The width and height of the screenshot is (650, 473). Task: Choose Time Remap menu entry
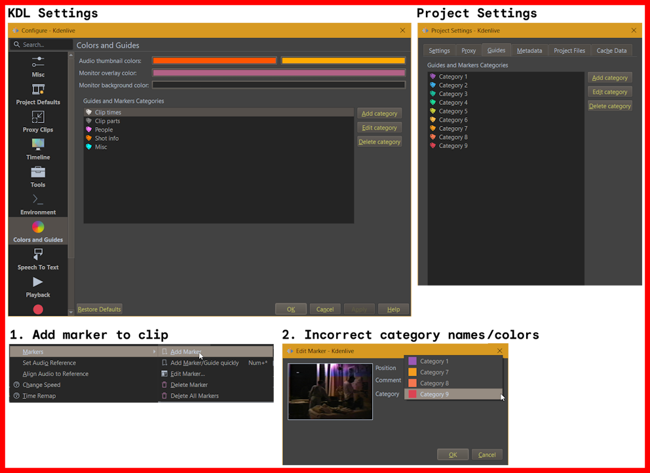pyautogui.click(x=84, y=396)
